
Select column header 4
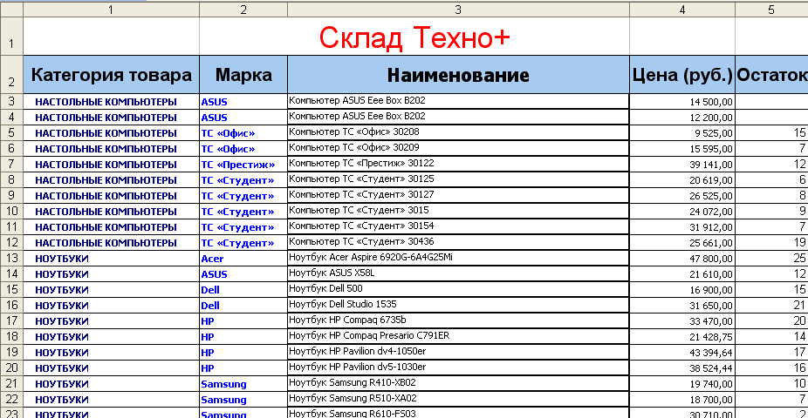coord(682,10)
